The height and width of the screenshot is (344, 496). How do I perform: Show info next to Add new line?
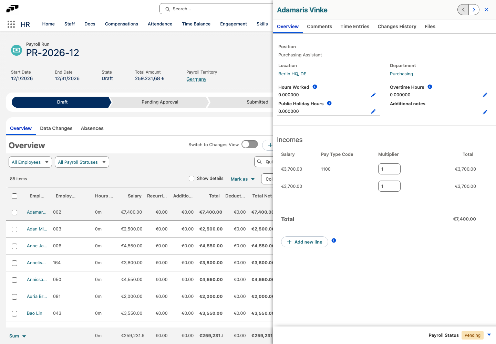(334, 240)
